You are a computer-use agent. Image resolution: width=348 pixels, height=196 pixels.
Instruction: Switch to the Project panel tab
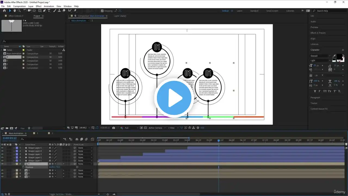pyautogui.click(x=37, y=16)
